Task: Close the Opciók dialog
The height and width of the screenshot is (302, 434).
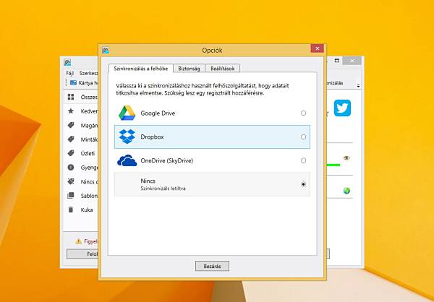Action: pyautogui.click(x=318, y=48)
